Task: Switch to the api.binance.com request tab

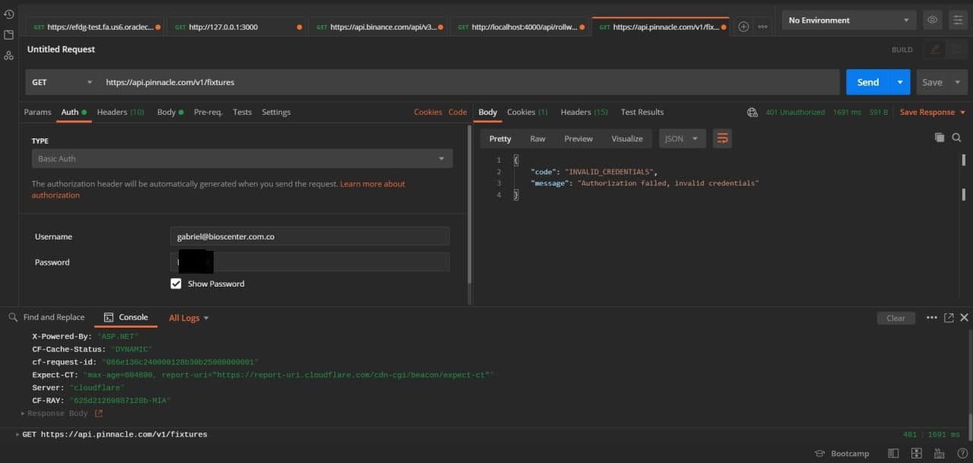Action: [377, 27]
